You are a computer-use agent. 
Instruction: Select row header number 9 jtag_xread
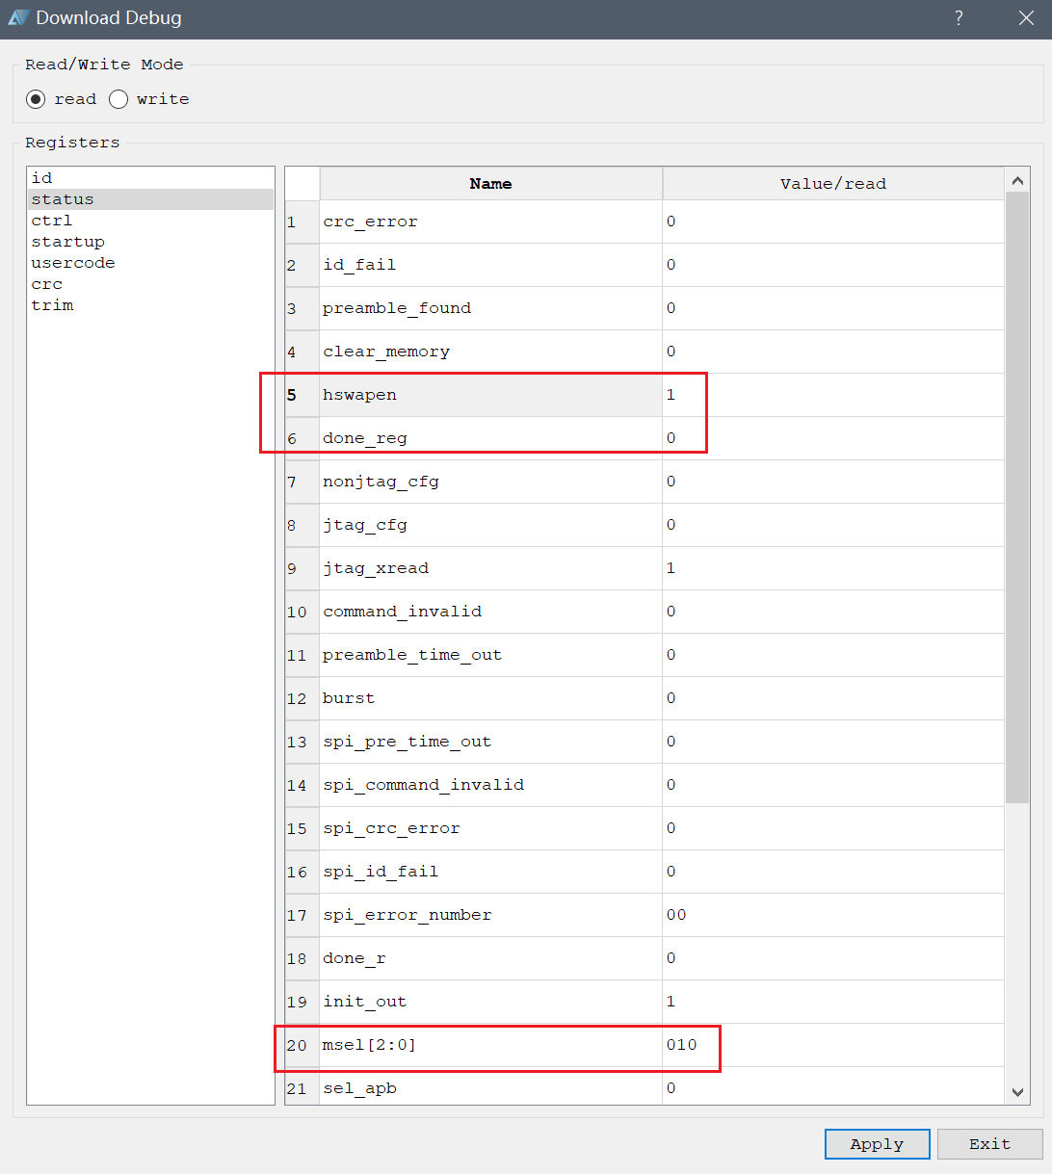pyautogui.click(x=302, y=568)
